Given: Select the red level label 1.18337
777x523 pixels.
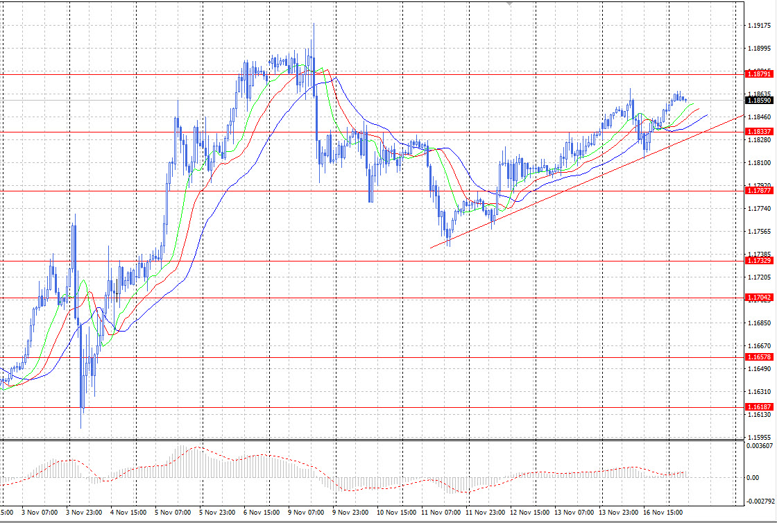Looking at the screenshot, I should pos(759,132).
